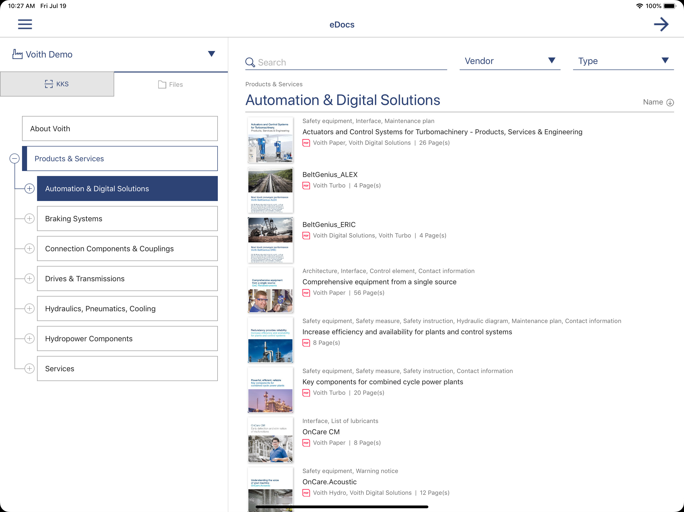
Task: Open Actuators and Control Systems document title
Action: [x=442, y=132]
